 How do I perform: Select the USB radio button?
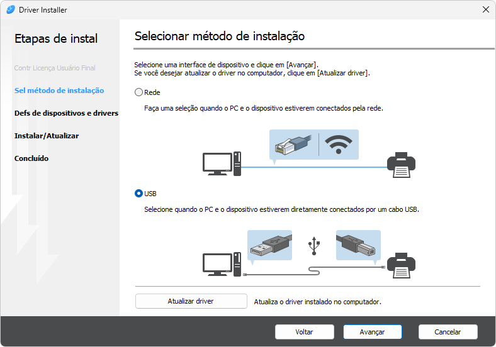[139, 193]
